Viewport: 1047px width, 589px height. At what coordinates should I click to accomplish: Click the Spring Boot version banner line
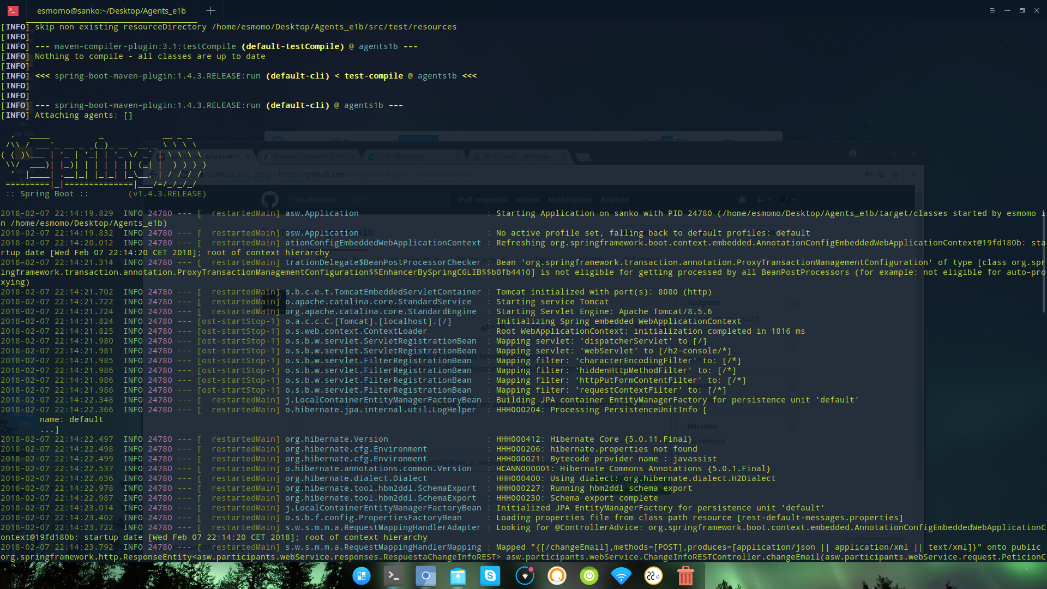(106, 194)
